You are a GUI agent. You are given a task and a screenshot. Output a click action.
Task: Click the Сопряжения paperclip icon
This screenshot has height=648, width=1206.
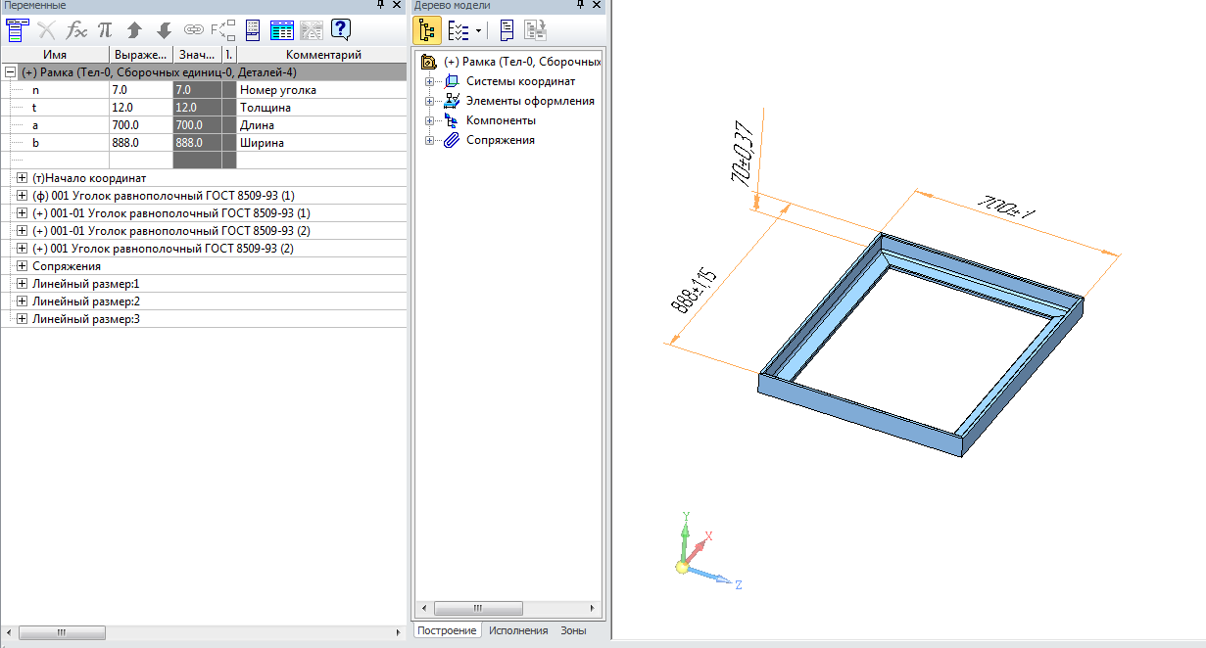(452, 140)
